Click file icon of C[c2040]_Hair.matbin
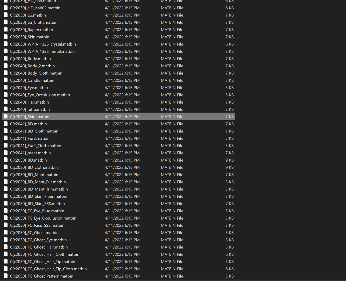Viewport: 346px width, 281px height. [x=6, y=102]
